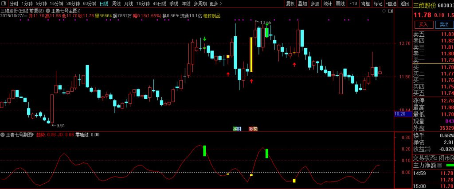Click the 减财 marker label
This screenshot has height=189, width=454.
point(237,129)
